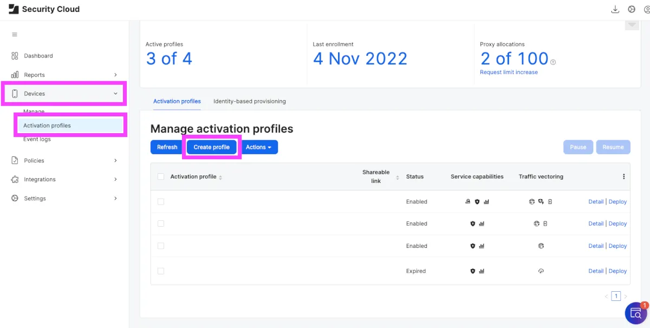Check the expired profile row checkbox

tap(160, 271)
